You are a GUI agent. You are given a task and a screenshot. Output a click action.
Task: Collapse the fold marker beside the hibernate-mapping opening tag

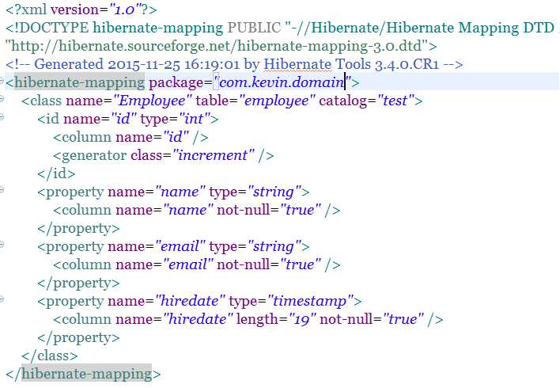pos(2,80)
